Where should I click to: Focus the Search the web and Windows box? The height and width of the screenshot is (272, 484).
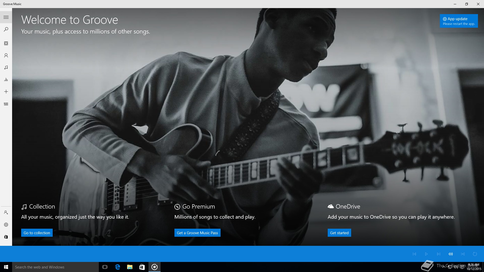tap(55, 267)
